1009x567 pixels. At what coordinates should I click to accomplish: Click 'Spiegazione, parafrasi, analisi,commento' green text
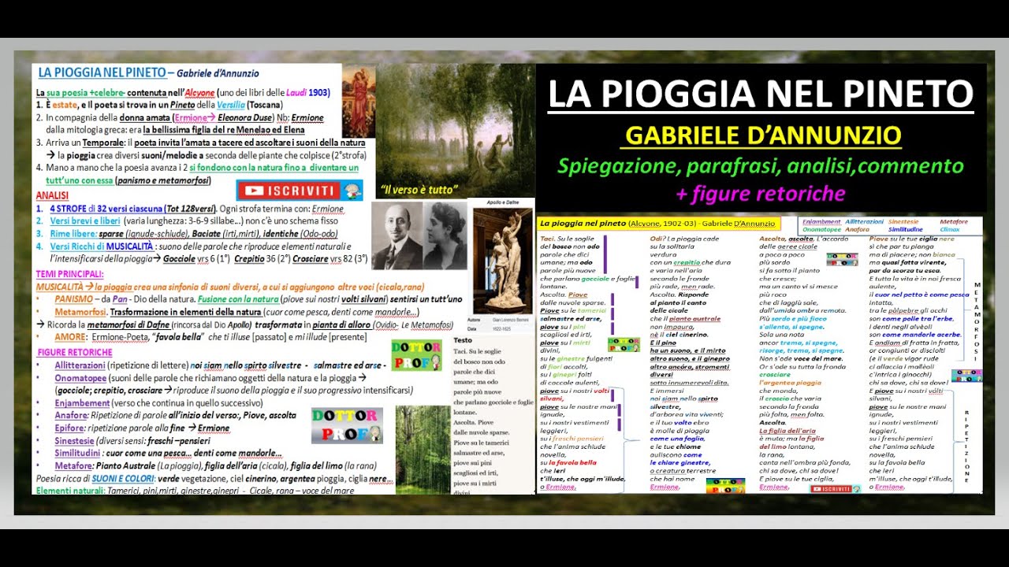(x=761, y=166)
